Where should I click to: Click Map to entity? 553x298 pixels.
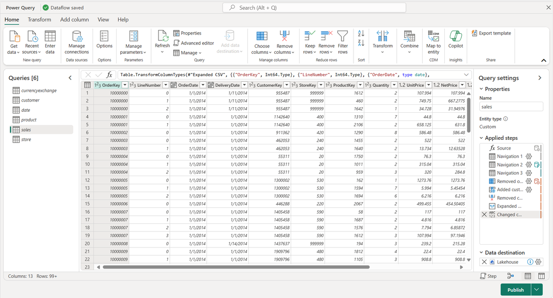click(433, 42)
